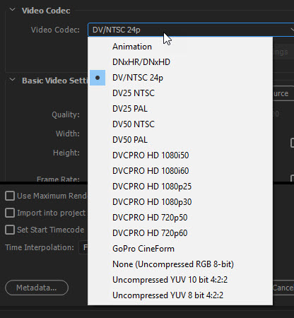
Task: Toggle Set Start Timecode checkbox
Action: click(x=10, y=230)
